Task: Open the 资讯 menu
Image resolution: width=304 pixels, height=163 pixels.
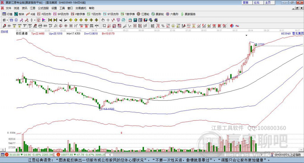Action: pyautogui.click(x=24, y=8)
